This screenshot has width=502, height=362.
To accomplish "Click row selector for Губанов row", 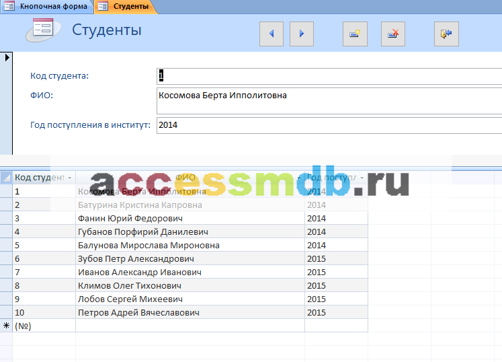I will [6, 232].
